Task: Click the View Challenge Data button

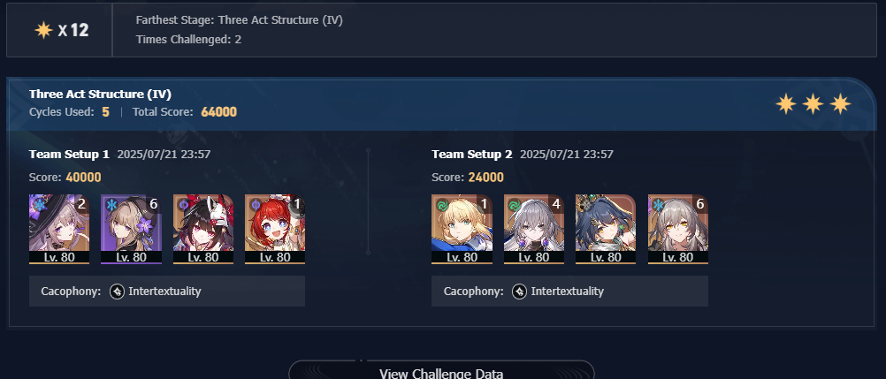Action: (441, 370)
